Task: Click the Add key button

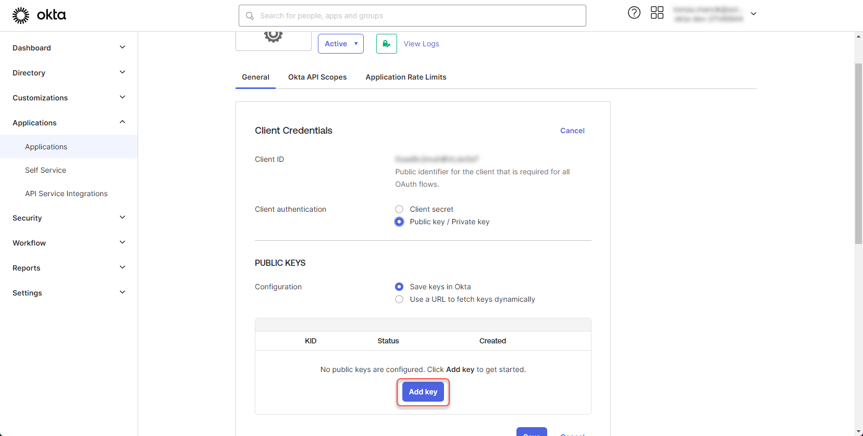Action: pyautogui.click(x=423, y=392)
